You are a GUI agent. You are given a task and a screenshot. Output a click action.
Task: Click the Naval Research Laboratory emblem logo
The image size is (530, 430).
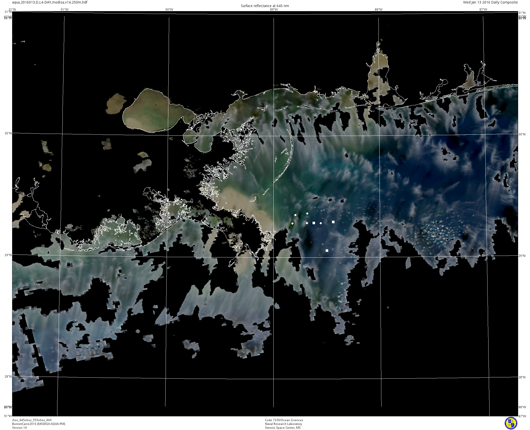pyautogui.click(x=511, y=423)
